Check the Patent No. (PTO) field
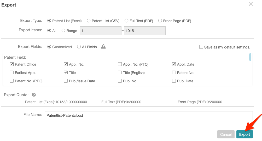The image size is (262, 141). pyautogui.click(x=12, y=81)
